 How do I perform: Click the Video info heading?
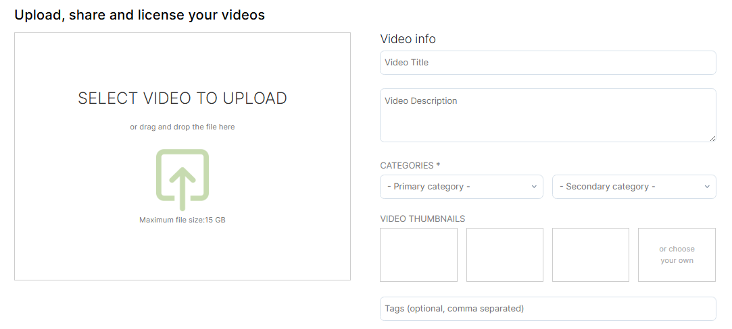[x=408, y=39]
